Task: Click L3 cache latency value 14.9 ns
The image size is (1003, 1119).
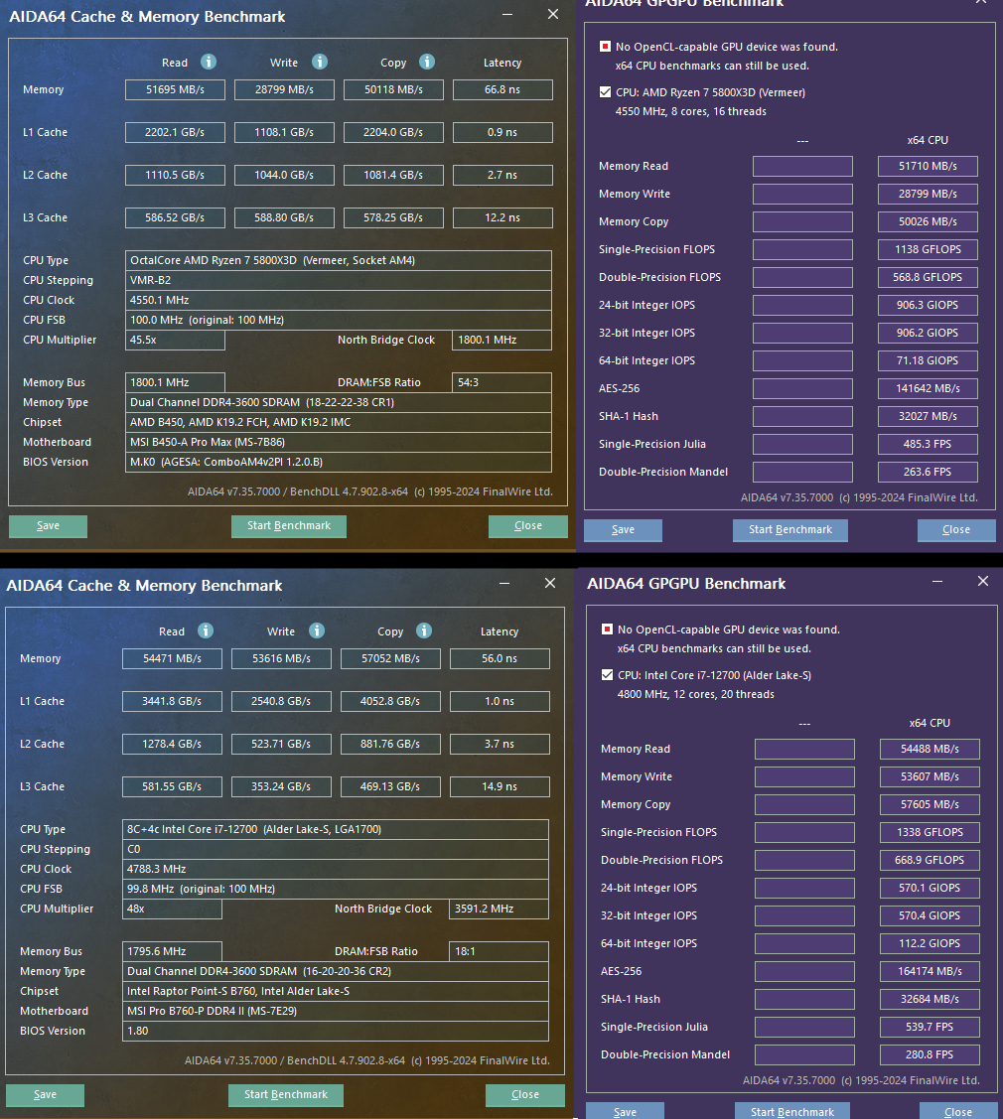Action: [500, 786]
